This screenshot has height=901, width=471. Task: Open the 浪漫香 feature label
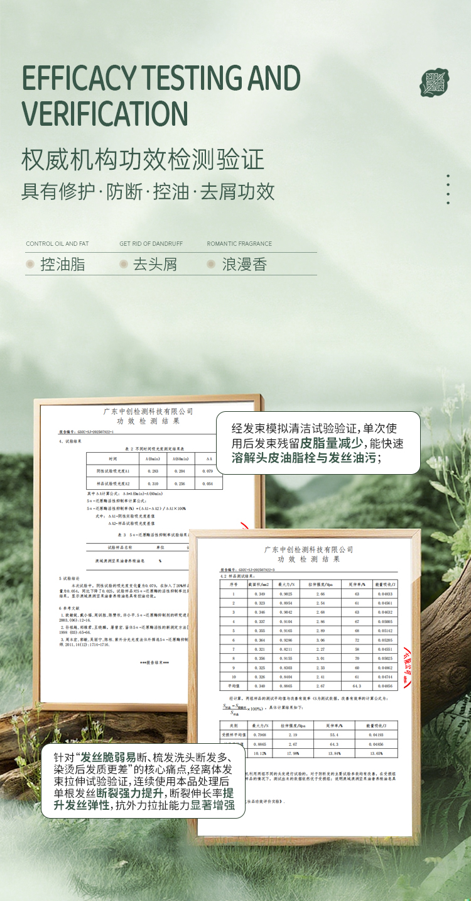point(244,264)
